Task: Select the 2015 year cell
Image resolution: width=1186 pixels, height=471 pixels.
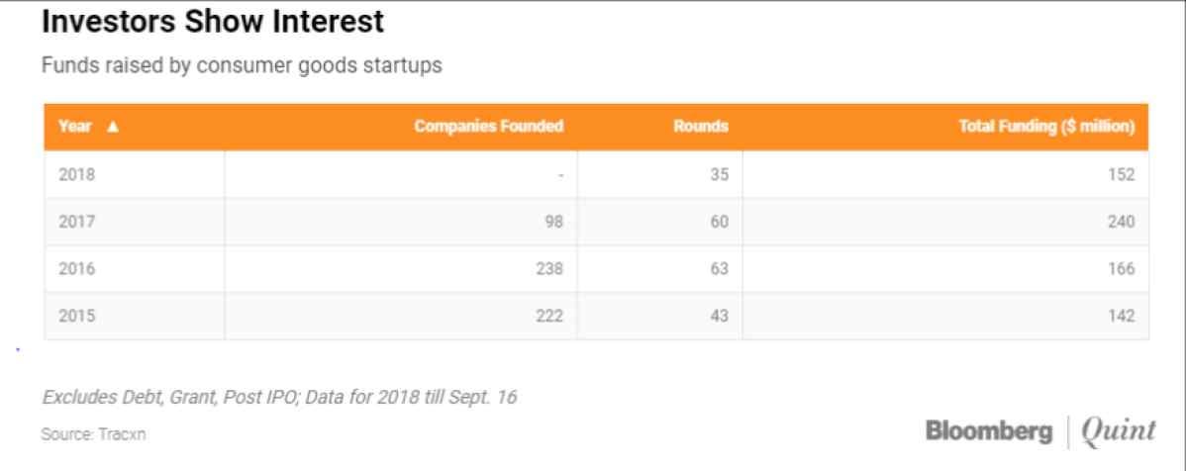Action: point(135,316)
